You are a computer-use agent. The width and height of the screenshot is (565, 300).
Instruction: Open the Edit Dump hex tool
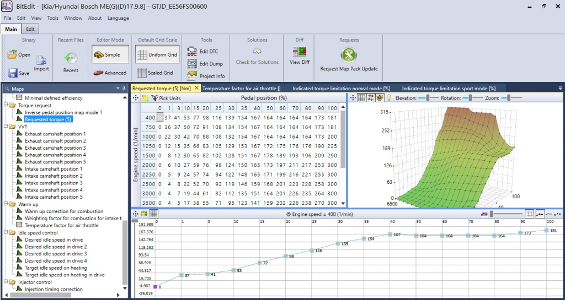point(205,64)
